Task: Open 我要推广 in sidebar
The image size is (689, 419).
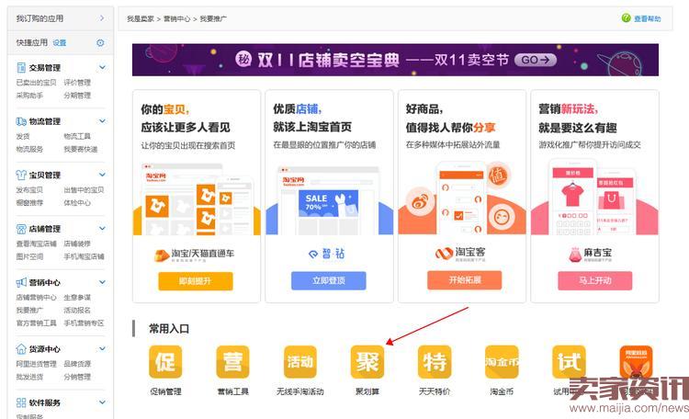Action: click(x=29, y=310)
